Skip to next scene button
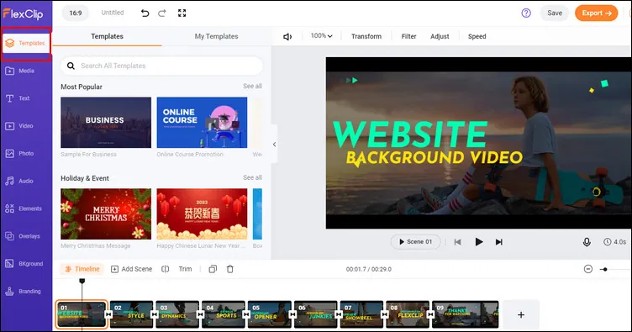This screenshot has height=332, width=632. click(499, 242)
